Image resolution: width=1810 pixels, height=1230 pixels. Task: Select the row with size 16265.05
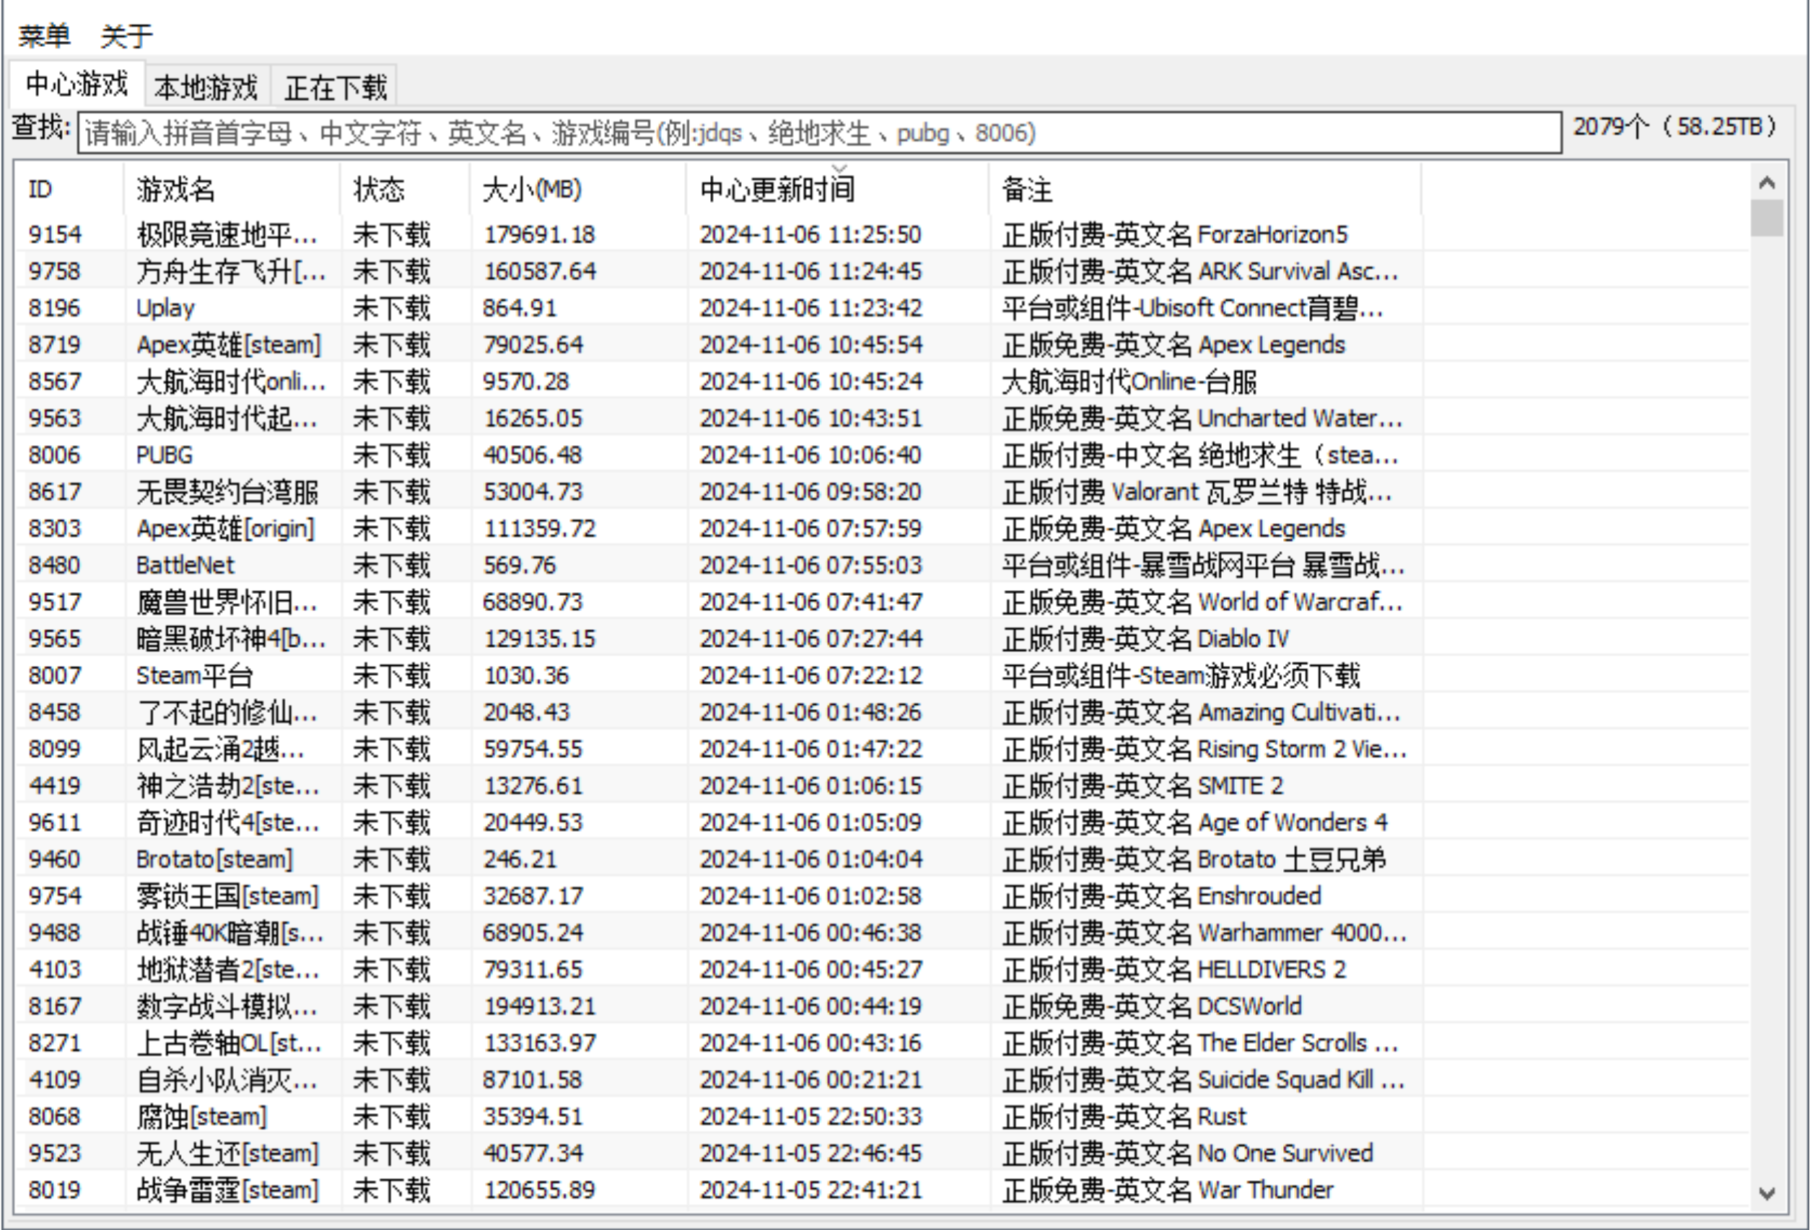point(882,418)
